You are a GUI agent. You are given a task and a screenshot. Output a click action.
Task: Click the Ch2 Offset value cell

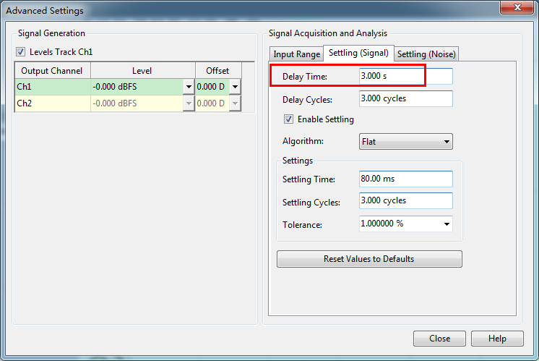coord(212,103)
